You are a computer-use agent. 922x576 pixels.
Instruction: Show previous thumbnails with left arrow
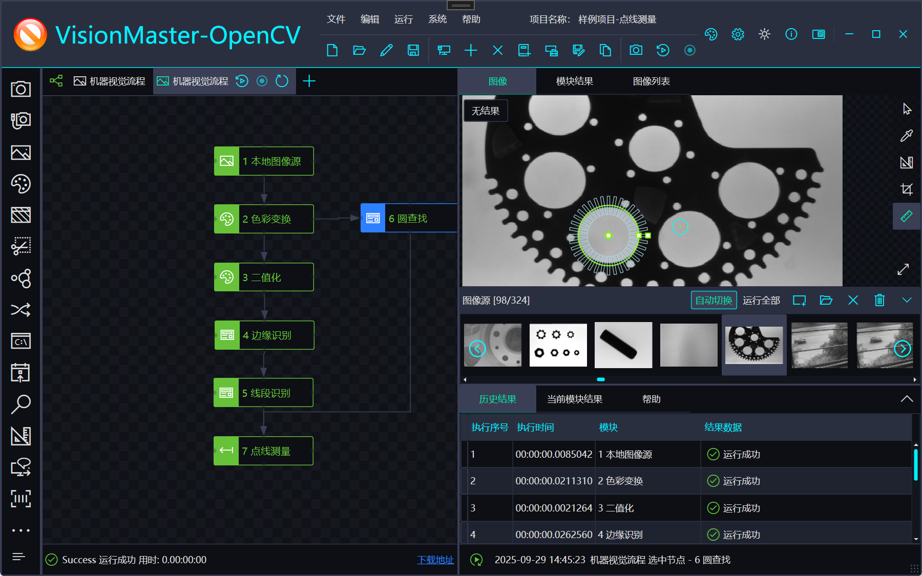click(x=477, y=349)
